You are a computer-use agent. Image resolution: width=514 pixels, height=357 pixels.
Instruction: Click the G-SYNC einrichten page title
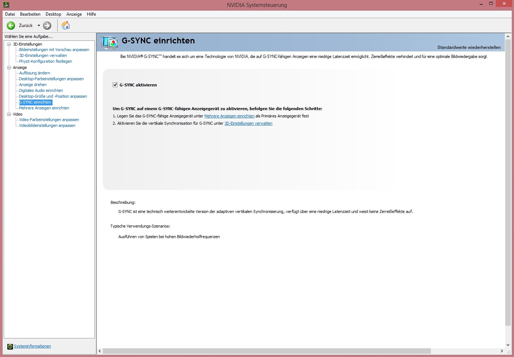[158, 40]
